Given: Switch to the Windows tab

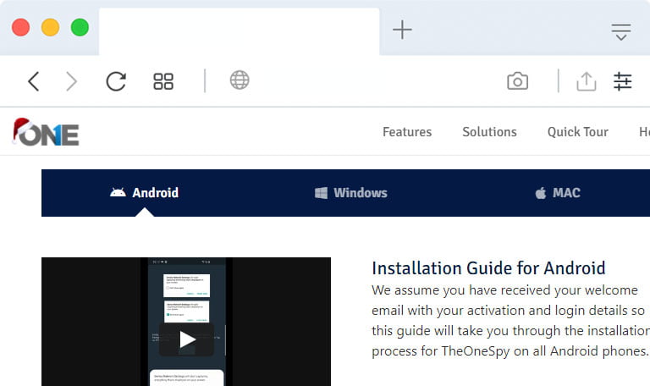Looking at the screenshot, I should click(350, 193).
